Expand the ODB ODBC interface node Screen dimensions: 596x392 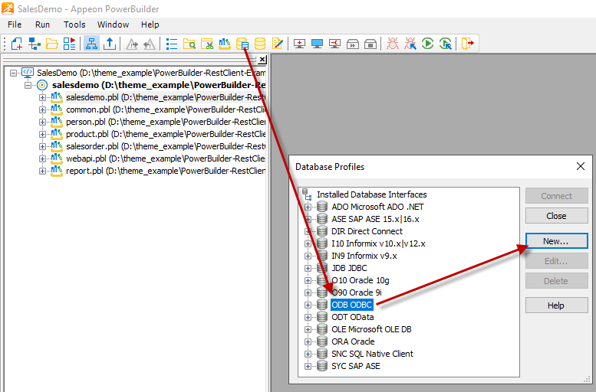(308, 305)
